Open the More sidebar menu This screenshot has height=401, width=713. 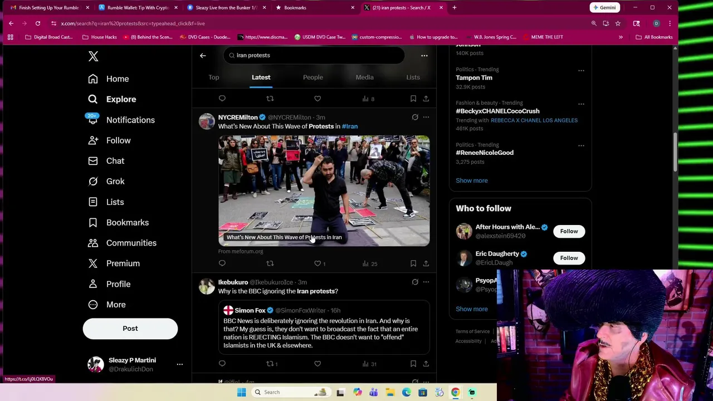click(106, 305)
